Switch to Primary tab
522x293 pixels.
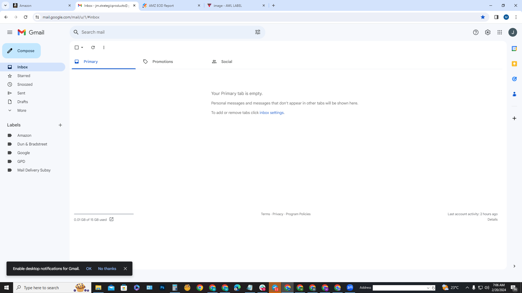click(104, 62)
